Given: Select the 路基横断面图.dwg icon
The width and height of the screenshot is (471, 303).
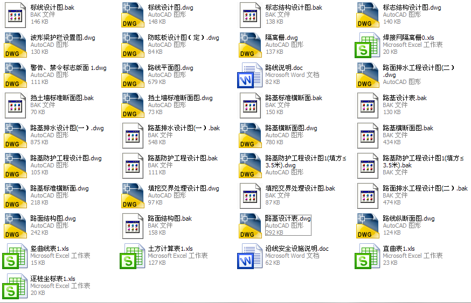Looking at the screenshot, I should 250,136.
